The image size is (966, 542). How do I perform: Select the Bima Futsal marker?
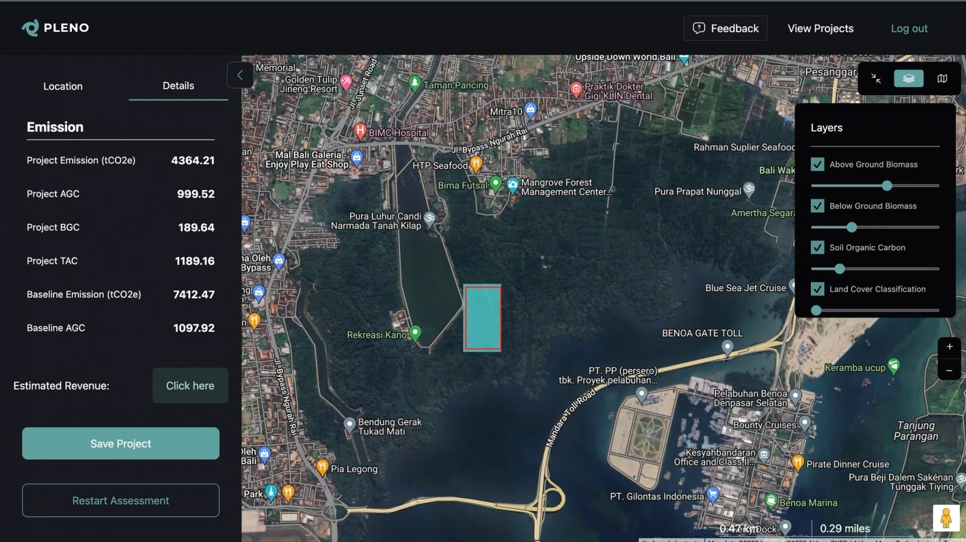(x=496, y=183)
